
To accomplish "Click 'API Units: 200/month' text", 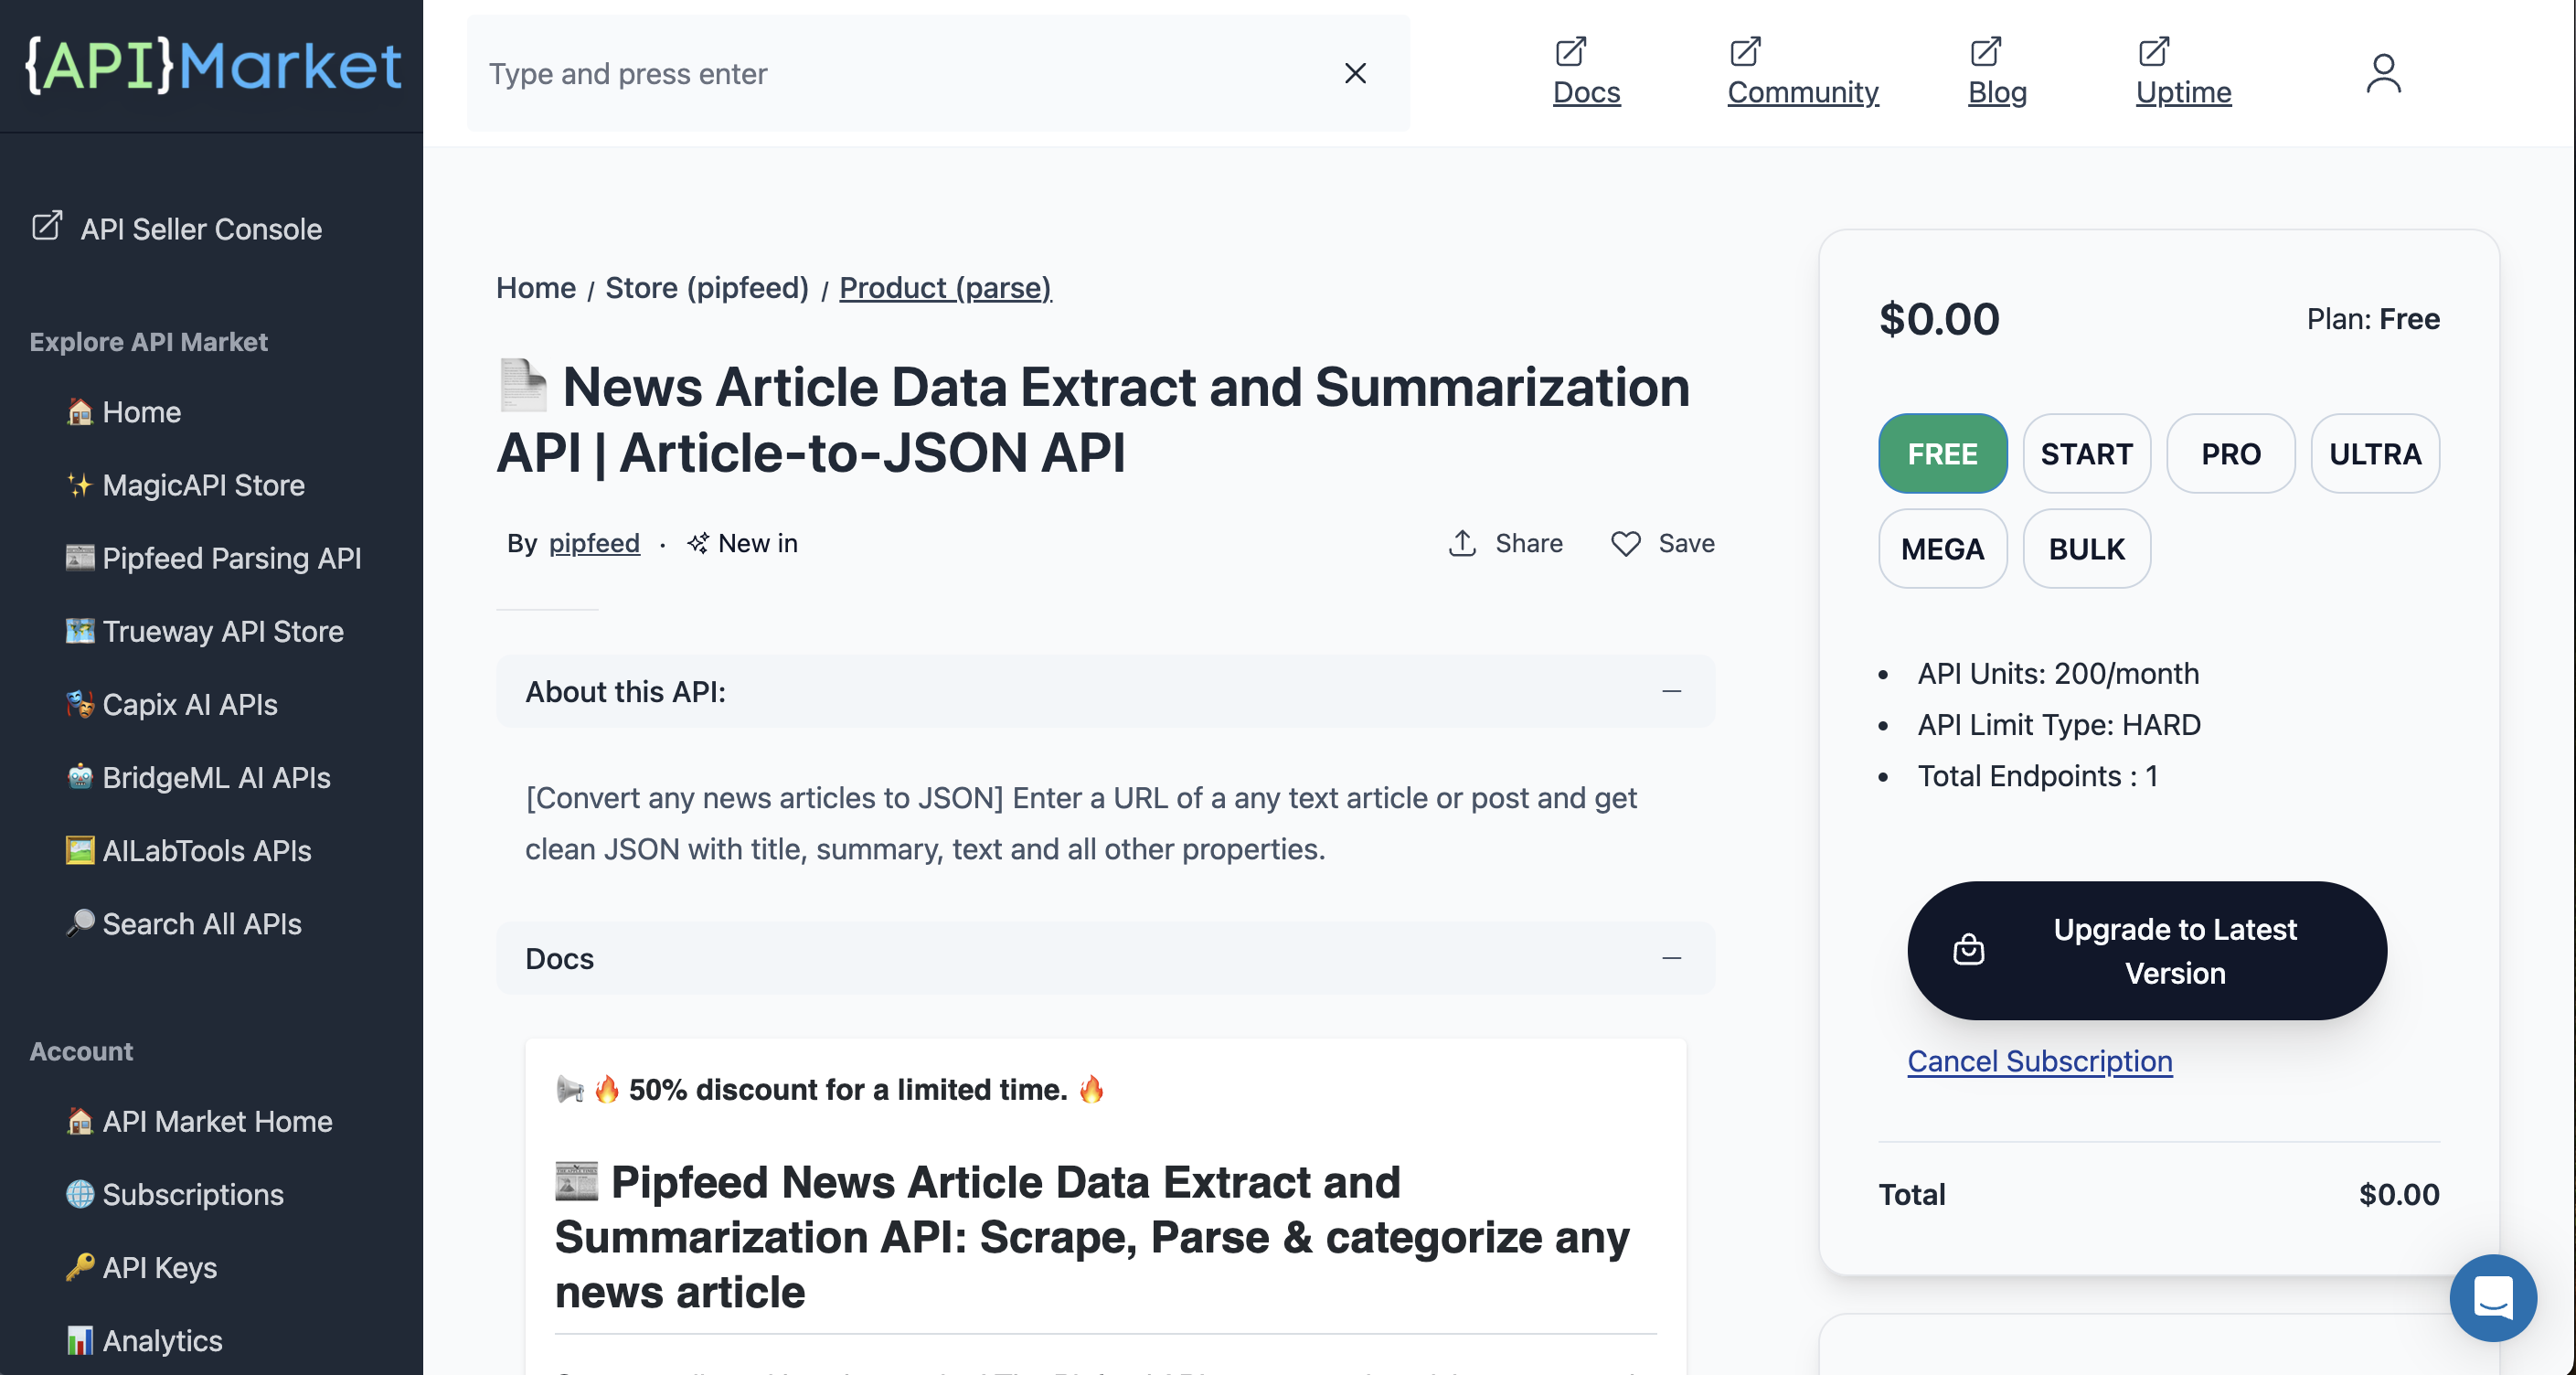I will (2058, 673).
